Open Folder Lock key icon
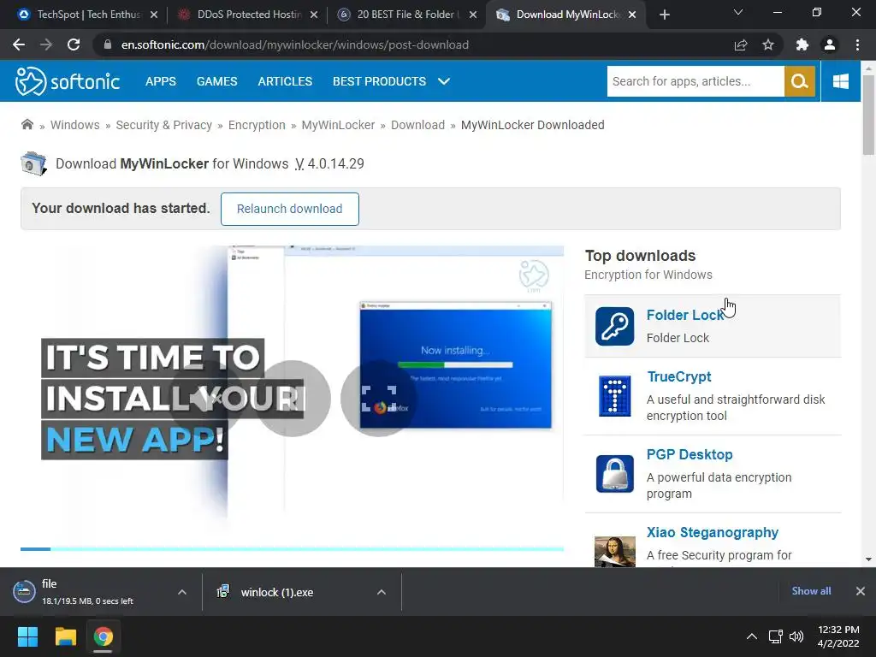The image size is (876, 657). [x=614, y=326]
